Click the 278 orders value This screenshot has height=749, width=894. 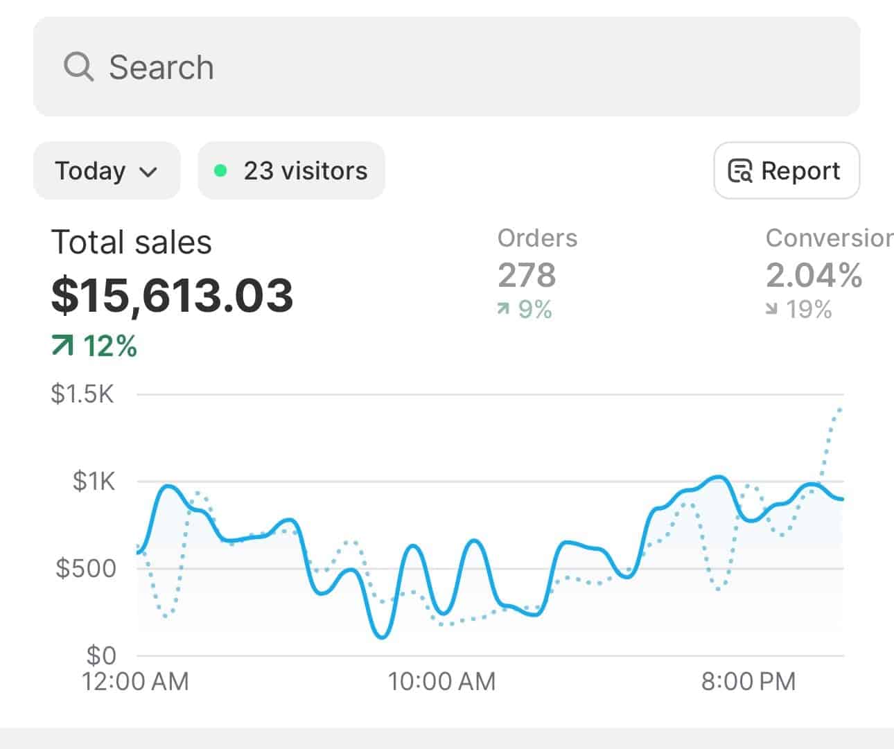[x=527, y=275]
